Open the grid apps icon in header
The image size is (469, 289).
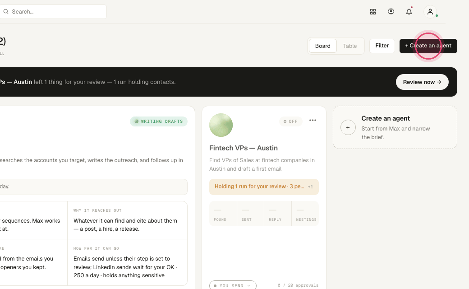[372, 12]
